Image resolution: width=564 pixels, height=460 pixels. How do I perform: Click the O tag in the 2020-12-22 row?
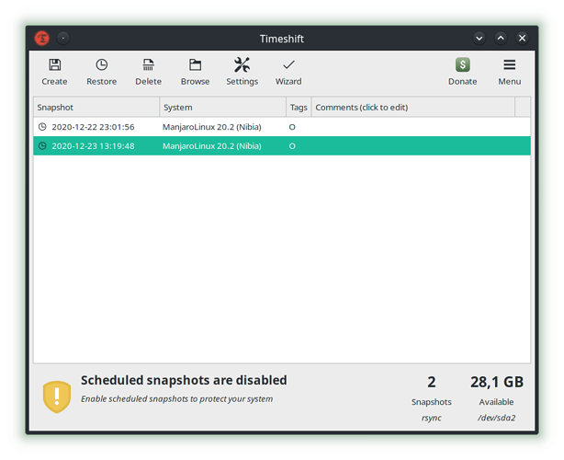pyautogui.click(x=292, y=127)
